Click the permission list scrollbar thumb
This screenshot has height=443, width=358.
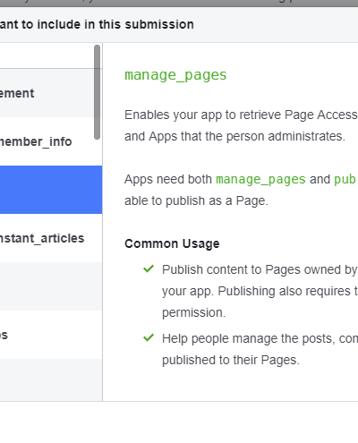[97, 92]
